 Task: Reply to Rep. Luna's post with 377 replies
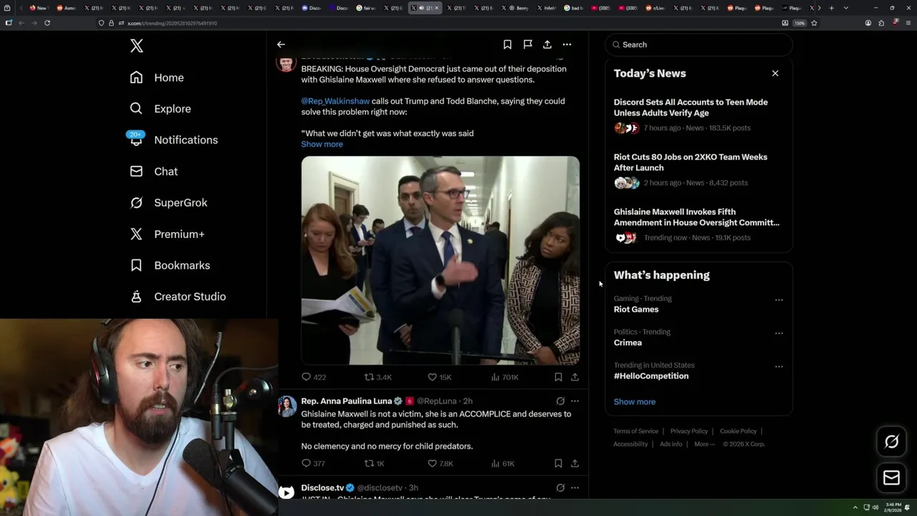tap(313, 464)
